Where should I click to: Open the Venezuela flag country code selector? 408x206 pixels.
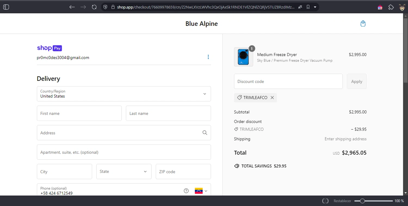[x=201, y=191]
